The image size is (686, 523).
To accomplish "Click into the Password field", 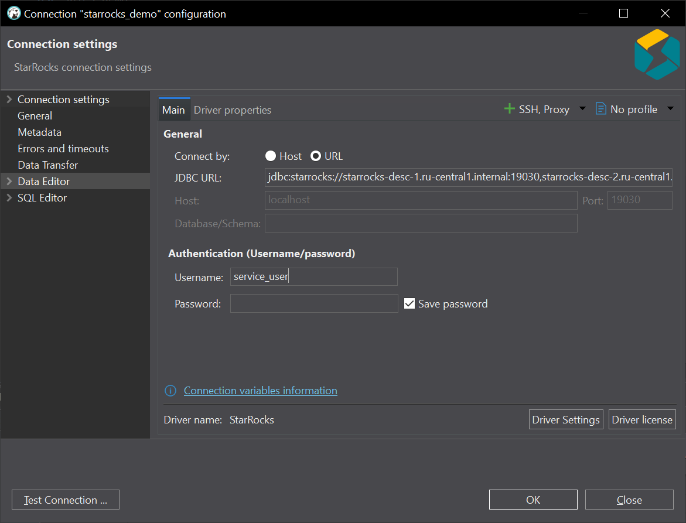I will tap(313, 303).
